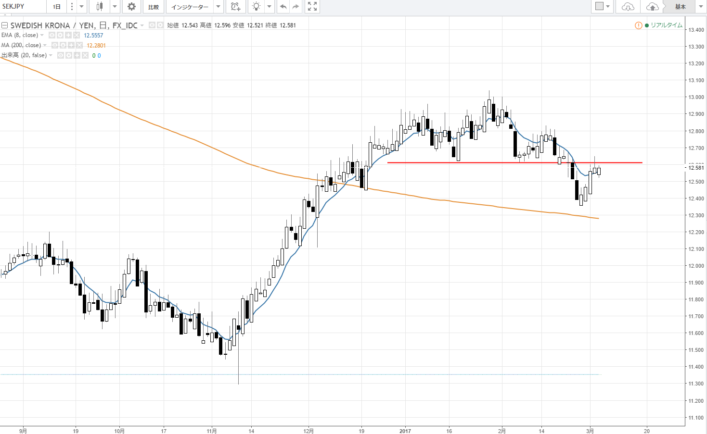
Task: Remove the EMA (8, close) indicator
Action: [x=77, y=36]
